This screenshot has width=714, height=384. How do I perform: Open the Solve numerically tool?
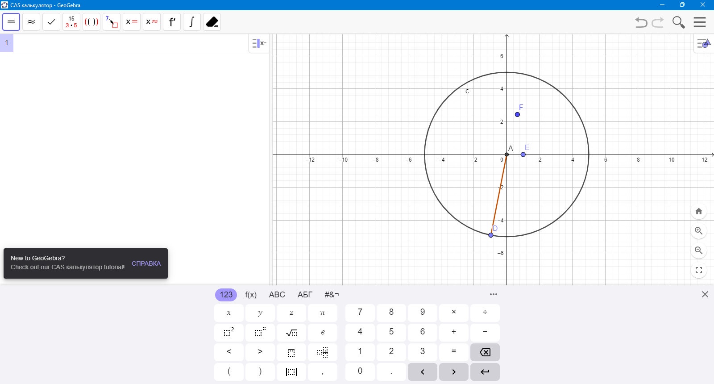pyautogui.click(x=152, y=22)
